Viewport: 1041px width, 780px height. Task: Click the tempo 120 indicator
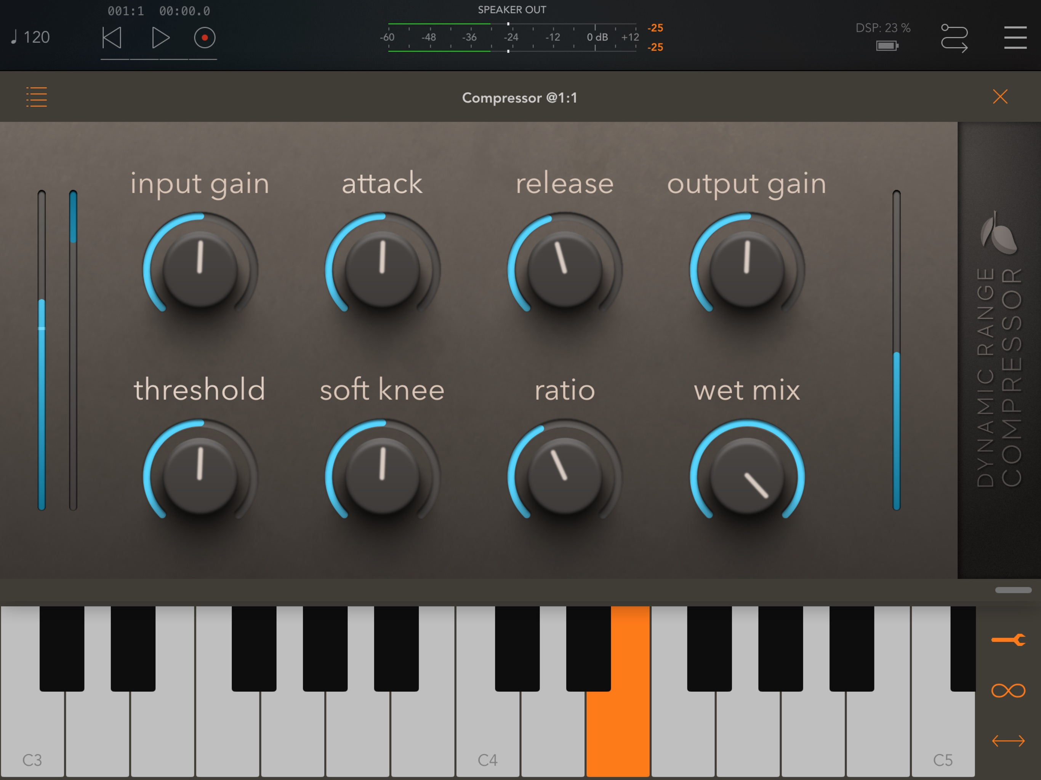[x=31, y=37]
